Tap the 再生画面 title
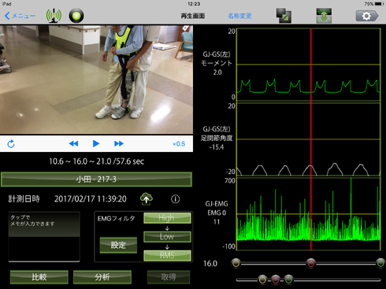Screen dimensions: 386x289 coord(193,16)
